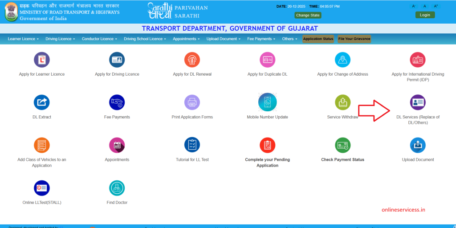Click the Apply for Learner Licence icon
The width and height of the screenshot is (456, 228).
tap(42, 60)
